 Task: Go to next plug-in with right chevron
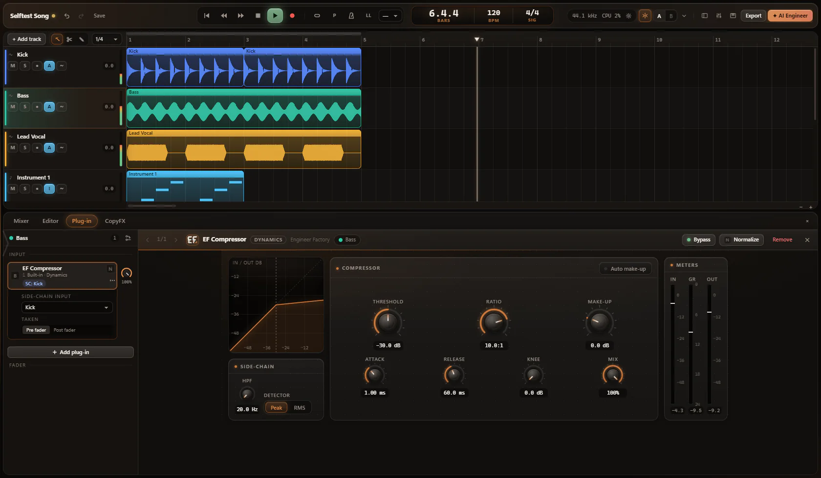click(x=176, y=239)
